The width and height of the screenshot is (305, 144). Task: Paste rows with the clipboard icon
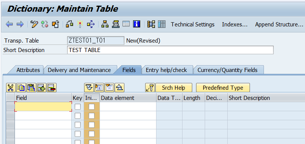(x=31, y=88)
